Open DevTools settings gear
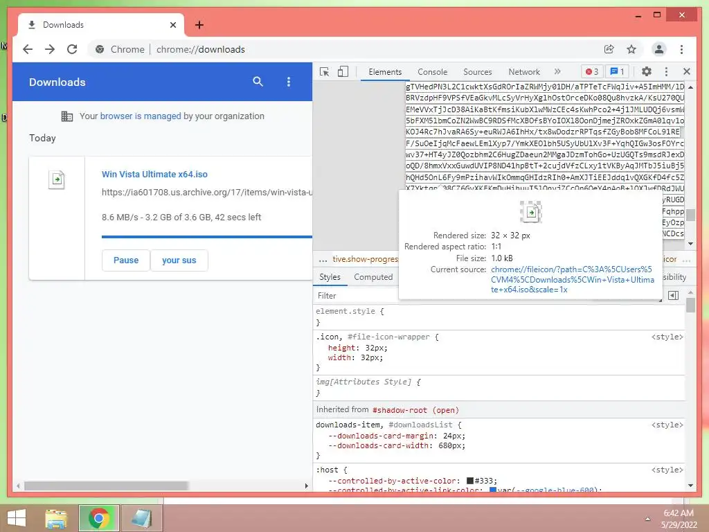Image resolution: width=709 pixels, height=532 pixels. [x=647, y=71]
